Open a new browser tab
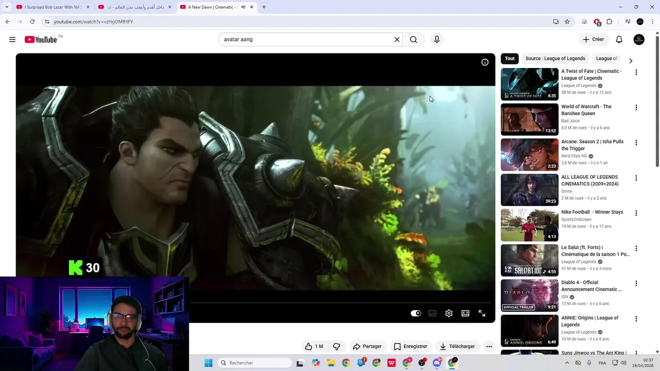Viewport: 660px width, 371px height. [x=264, y=7]
